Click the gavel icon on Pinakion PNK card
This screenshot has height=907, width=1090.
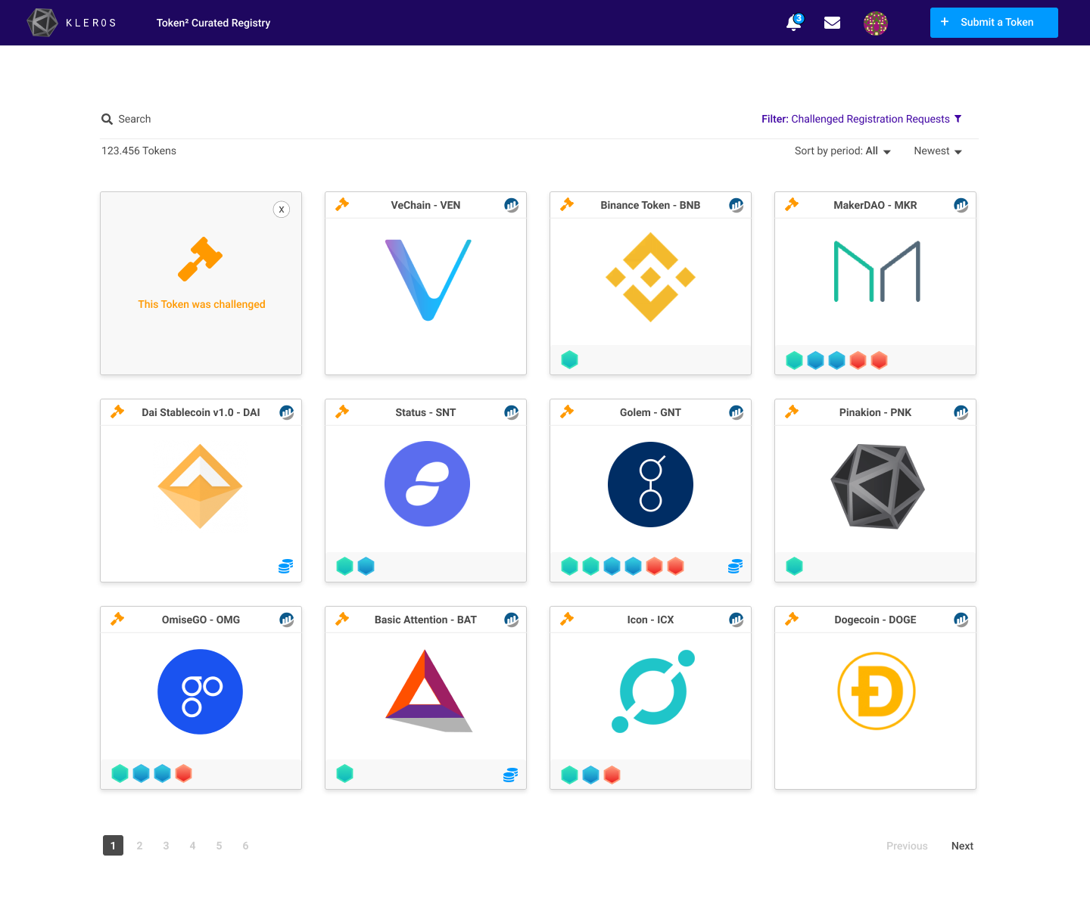click(792, 412)
